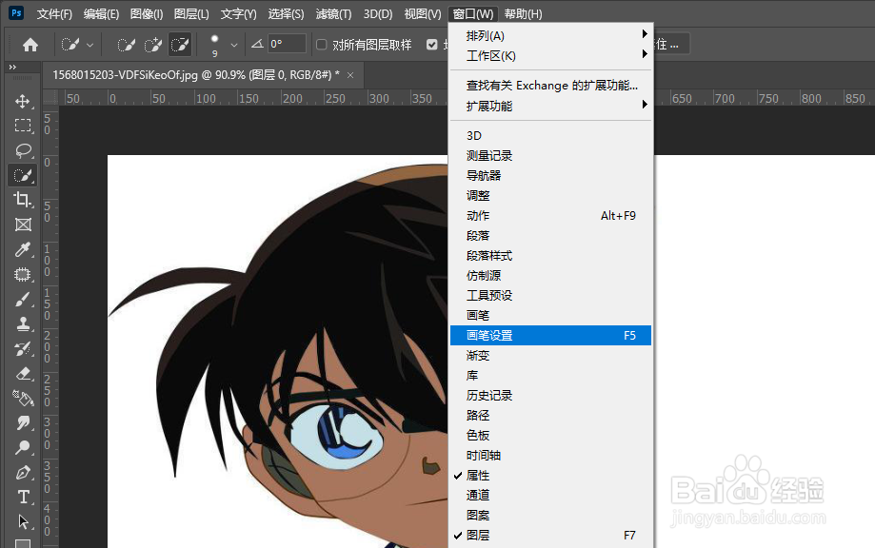Screen dimensions: 875x548
Task: Open the 图层(L) menu
Action: tap(191, 14)
